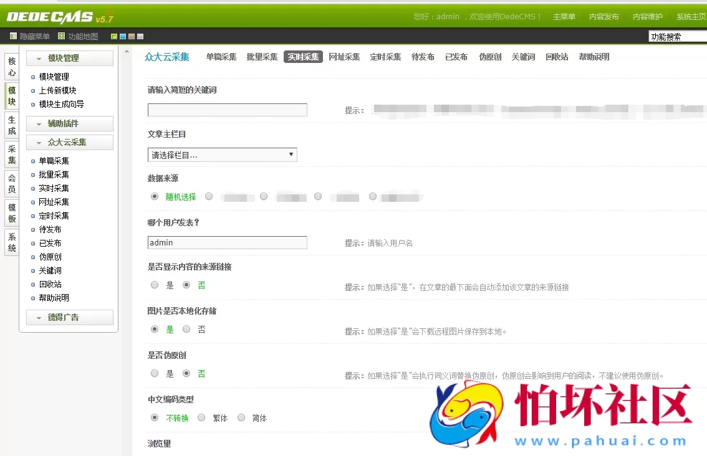Viewport: 707px width, 456px height.
Task: Open 上传新模块 from the module panel
Action: [x=57, y=90]
